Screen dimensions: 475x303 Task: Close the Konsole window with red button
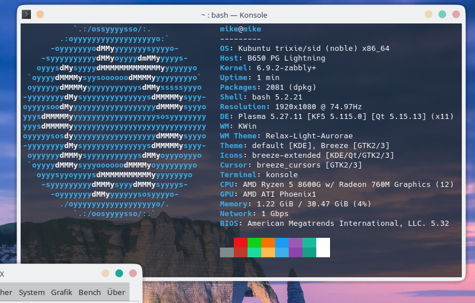(456, 14)
